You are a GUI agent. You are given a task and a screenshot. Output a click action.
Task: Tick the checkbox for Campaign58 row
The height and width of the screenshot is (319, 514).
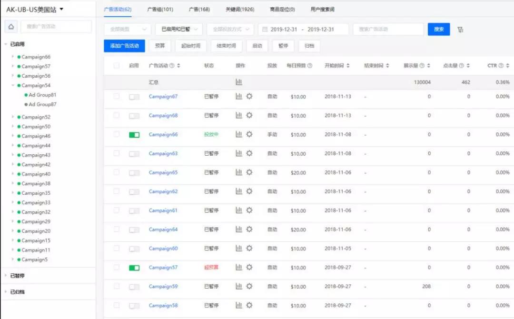coord(117,305)
